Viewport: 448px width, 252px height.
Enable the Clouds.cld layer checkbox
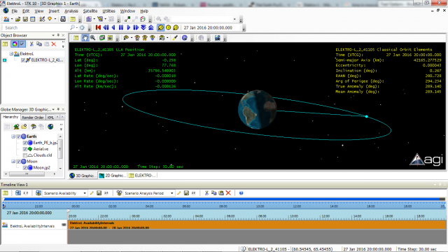[x=25, y=155]
